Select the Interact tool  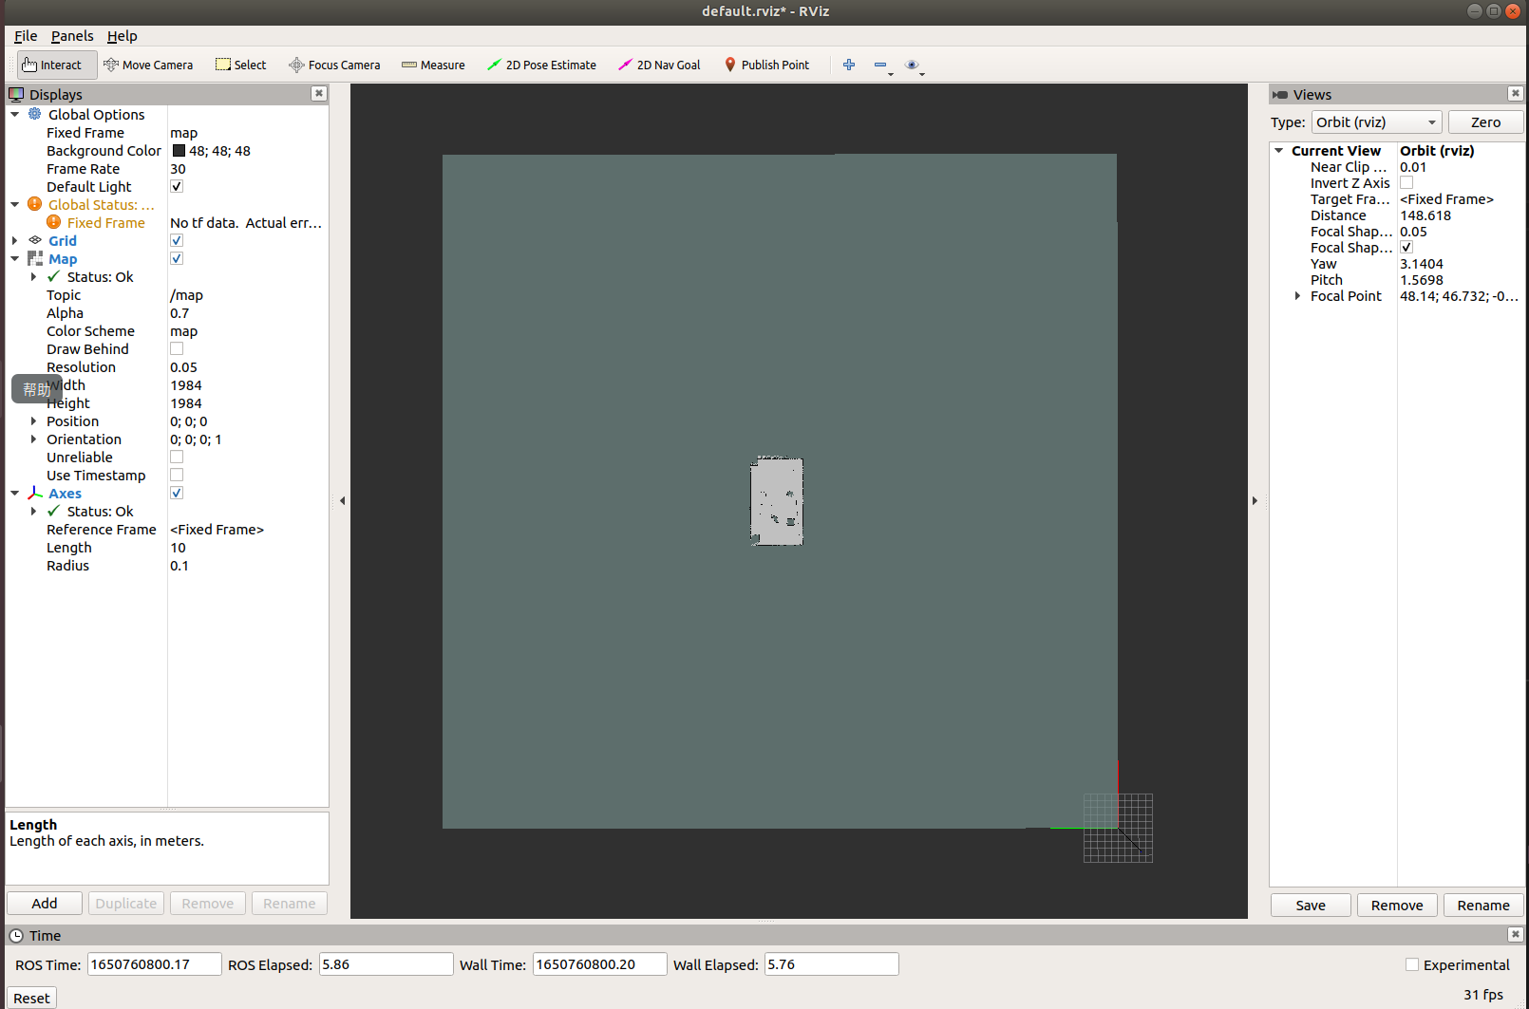(x=54, y=65)
